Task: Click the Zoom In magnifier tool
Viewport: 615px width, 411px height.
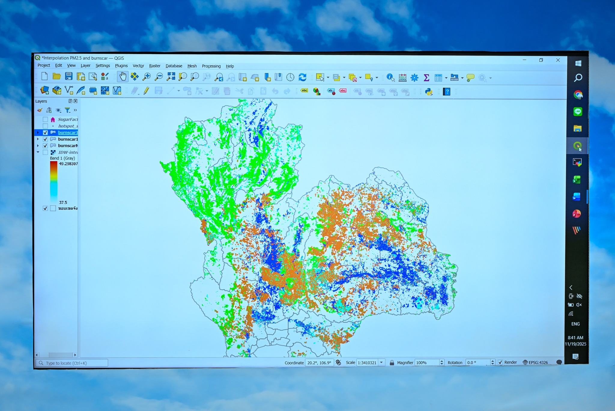Action: coord(147,77)
